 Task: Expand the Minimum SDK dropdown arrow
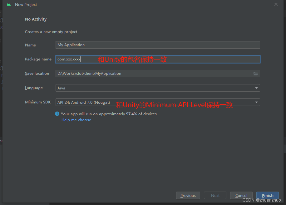point(256,102)
